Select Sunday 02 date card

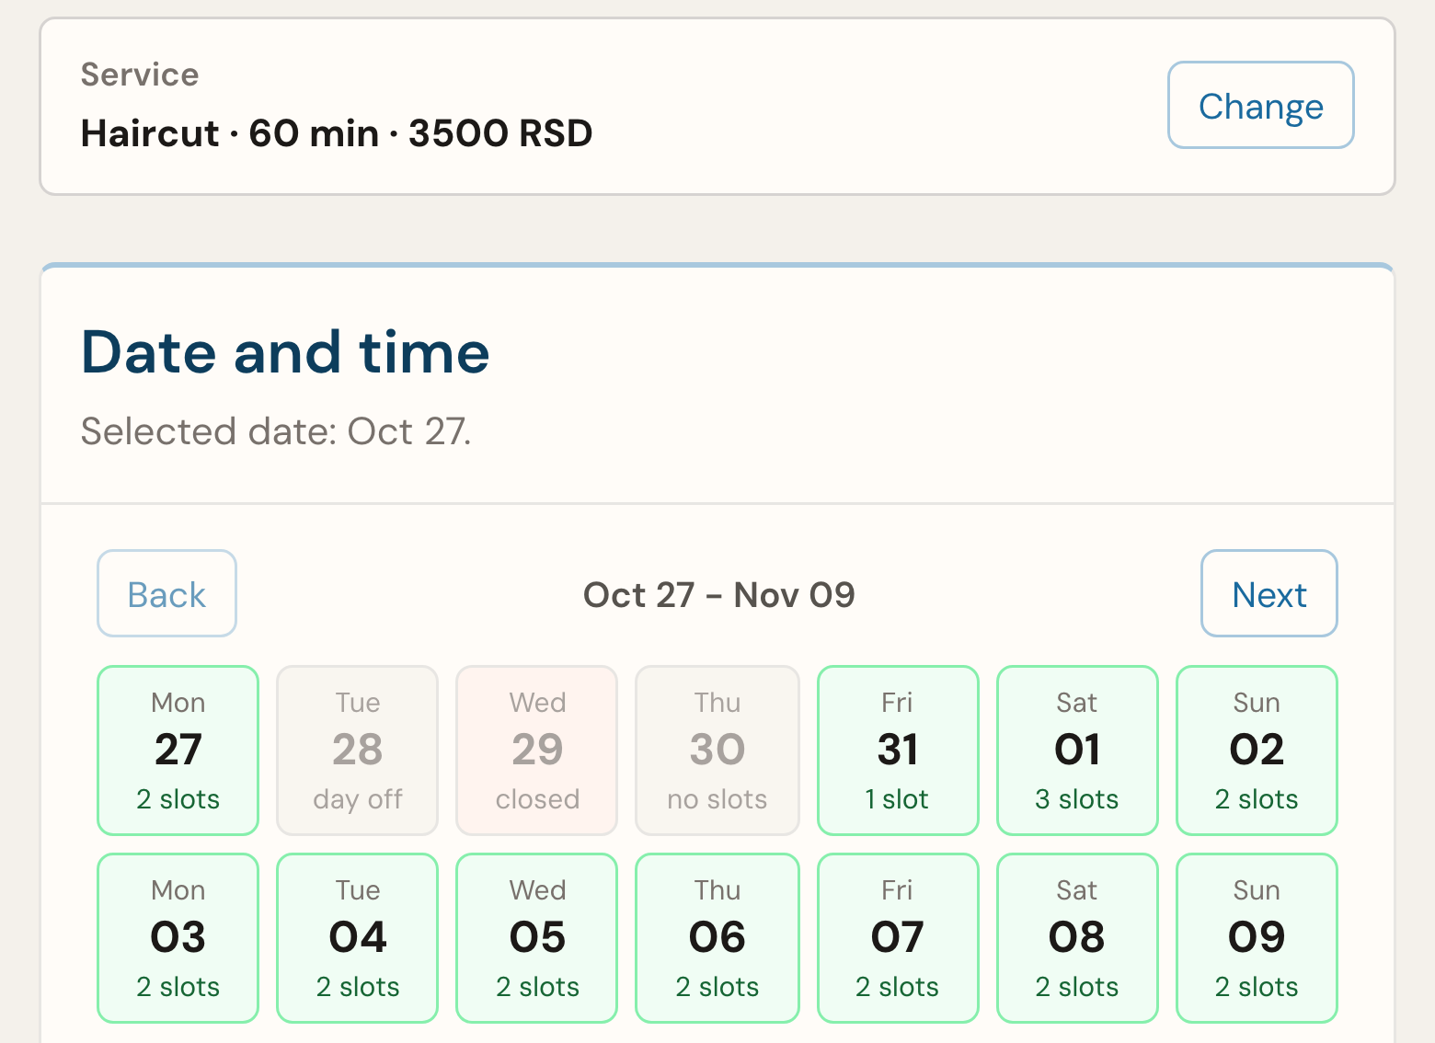tap(1257, 751)
